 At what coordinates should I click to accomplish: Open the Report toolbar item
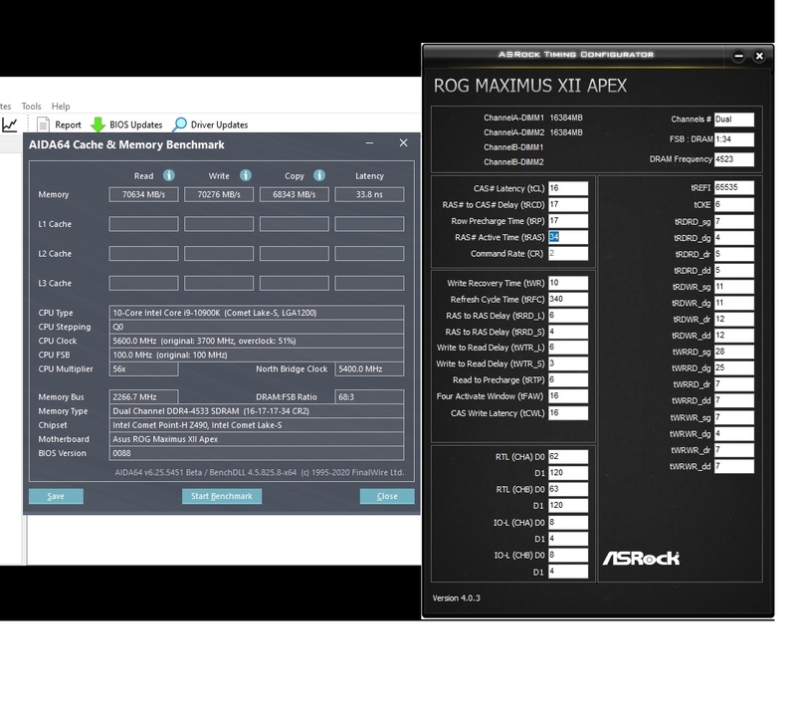coord(59,124)
